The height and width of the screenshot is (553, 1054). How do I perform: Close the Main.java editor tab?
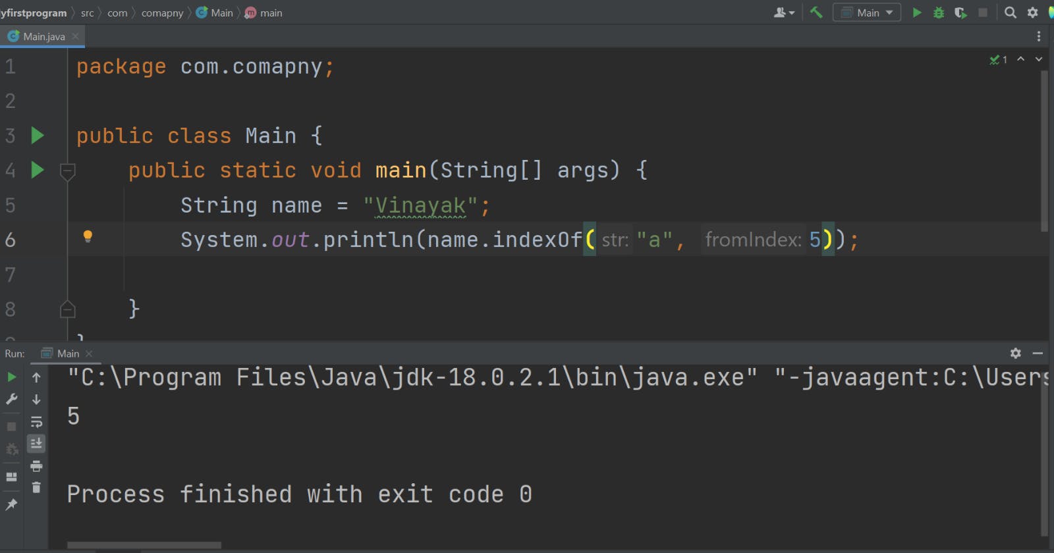[76, 36]
